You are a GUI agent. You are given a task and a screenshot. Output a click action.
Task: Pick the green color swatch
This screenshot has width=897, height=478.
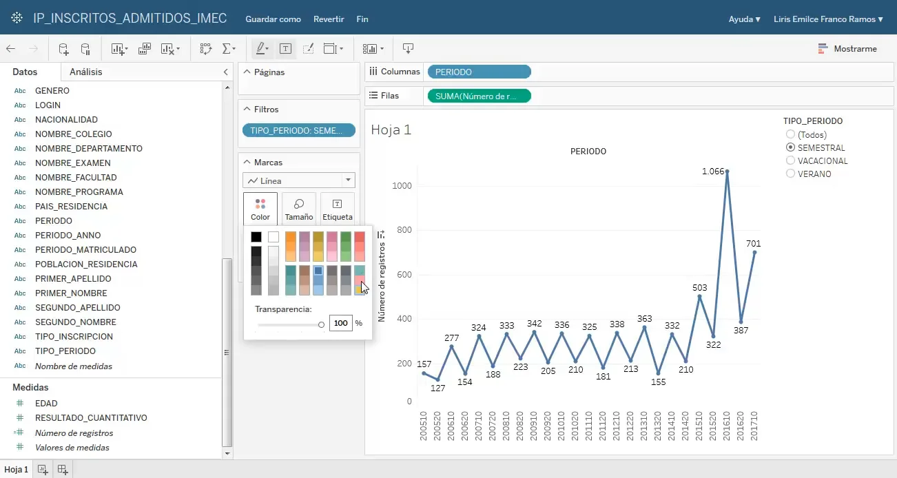point(346,237)
